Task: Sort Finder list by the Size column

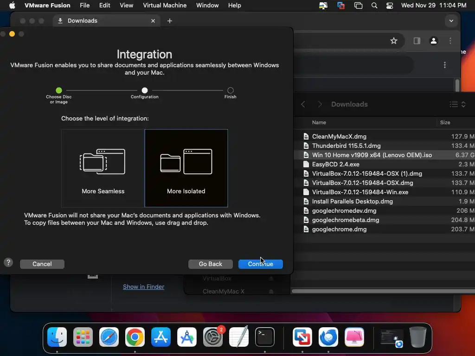Action: (x=445, y=122)
